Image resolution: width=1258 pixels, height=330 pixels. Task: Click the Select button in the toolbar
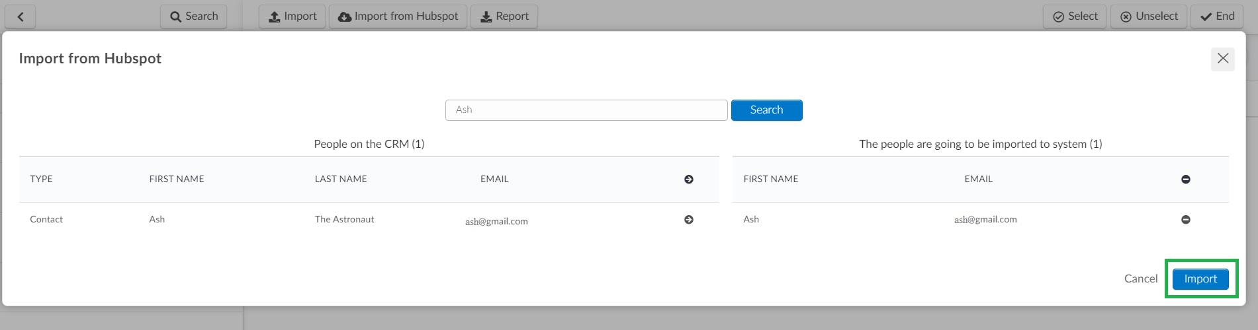(x=1075, y=16)
